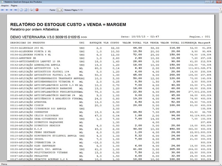Screen dimensions: 222x166
Task: Click 'Número Página: 1 / 3' label
Action: pyautogui.click(x=73, y=10)
